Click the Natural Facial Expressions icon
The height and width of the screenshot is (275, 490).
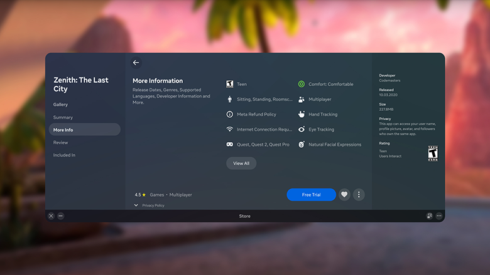point(302,145)
